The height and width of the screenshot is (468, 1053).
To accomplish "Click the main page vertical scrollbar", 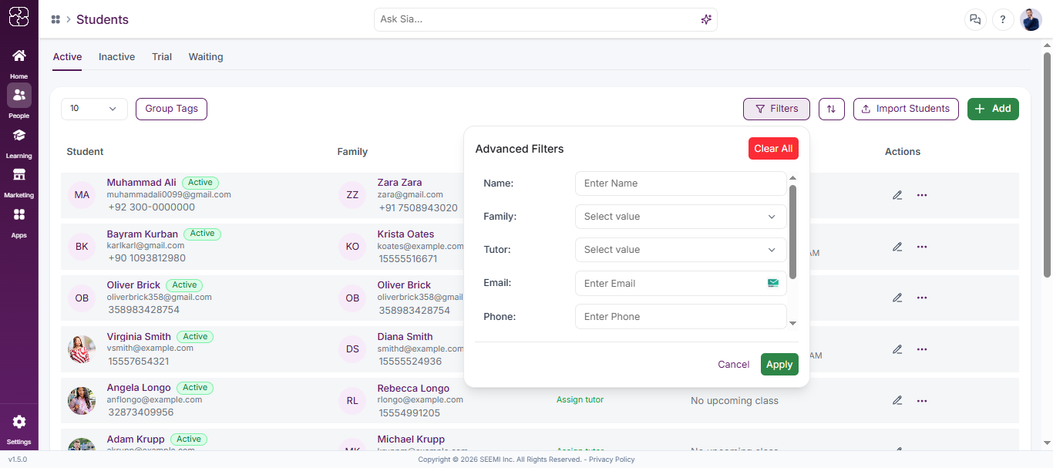I will coord(1047,164).
